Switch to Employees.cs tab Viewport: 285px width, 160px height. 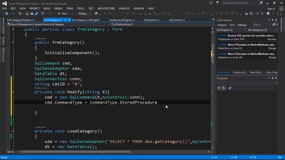152,20
